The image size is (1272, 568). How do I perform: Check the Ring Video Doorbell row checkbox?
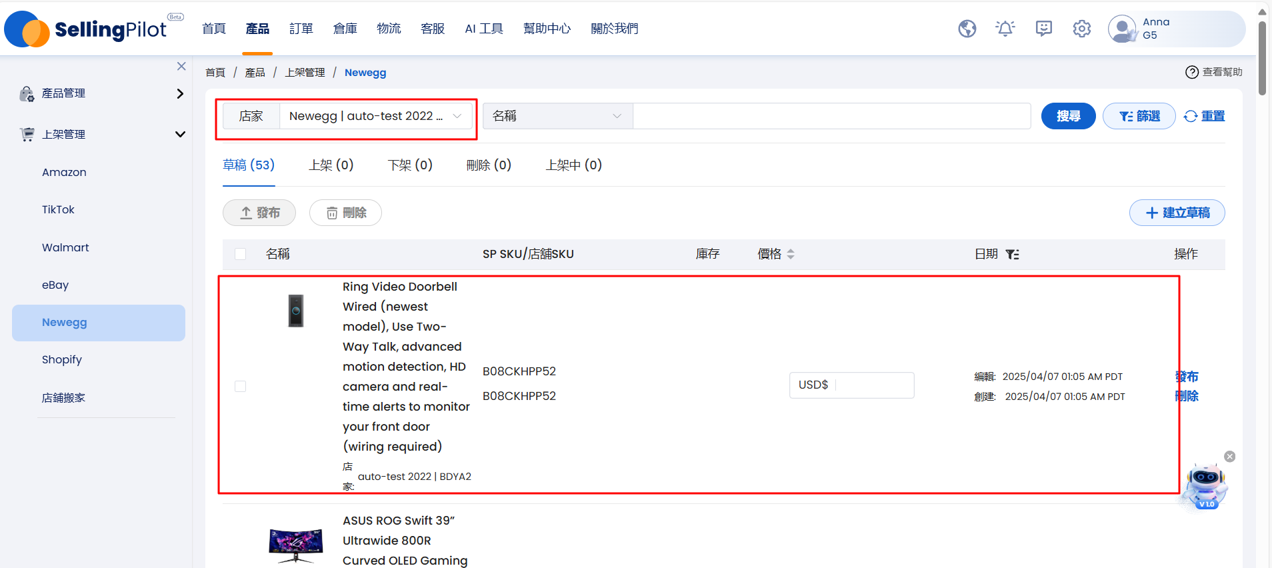(x=241, y=387)
